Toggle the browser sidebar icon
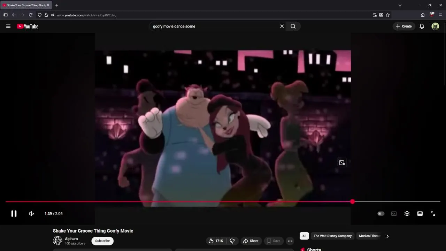The image size is (446, 251). point(6,15)
